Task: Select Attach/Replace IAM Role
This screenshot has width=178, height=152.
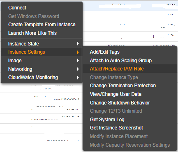Action: pyautogui.click(x=117, y=69)
